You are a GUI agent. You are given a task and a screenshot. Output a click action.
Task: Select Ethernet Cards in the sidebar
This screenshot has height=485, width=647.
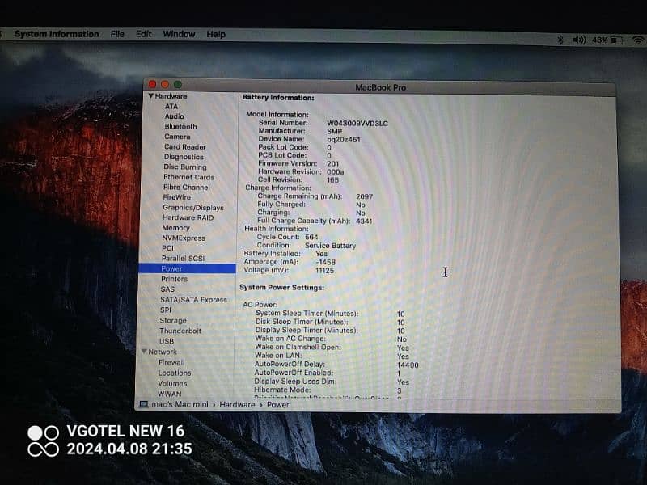[188, 177]
